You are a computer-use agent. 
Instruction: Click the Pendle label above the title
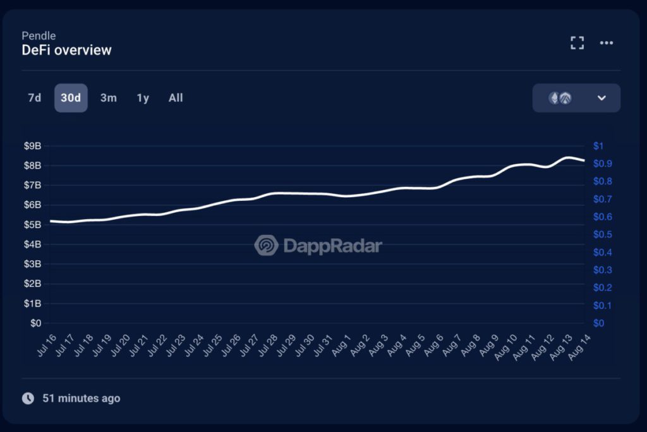click(39, 36)
